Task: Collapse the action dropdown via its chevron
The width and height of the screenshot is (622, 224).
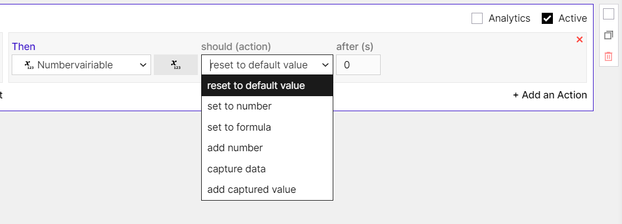Action: coord(325,65)
